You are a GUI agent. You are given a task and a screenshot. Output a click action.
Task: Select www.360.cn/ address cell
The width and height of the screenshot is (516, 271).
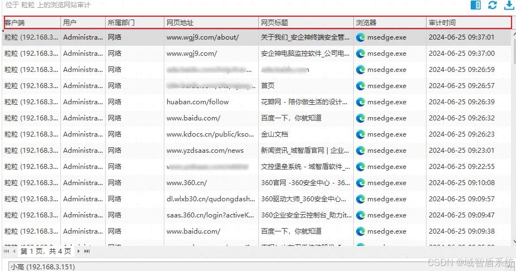coord(187,183)
